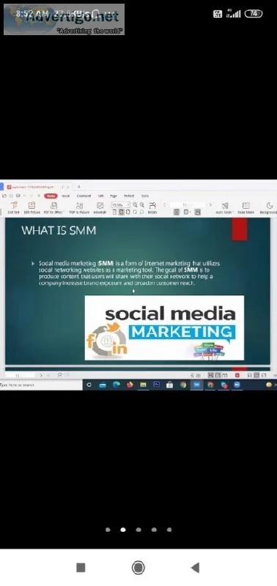The height and width of the screenshot is (586, 277).
Task: Open the Comment ribbon tab
Action: click(x=84, y=196)
